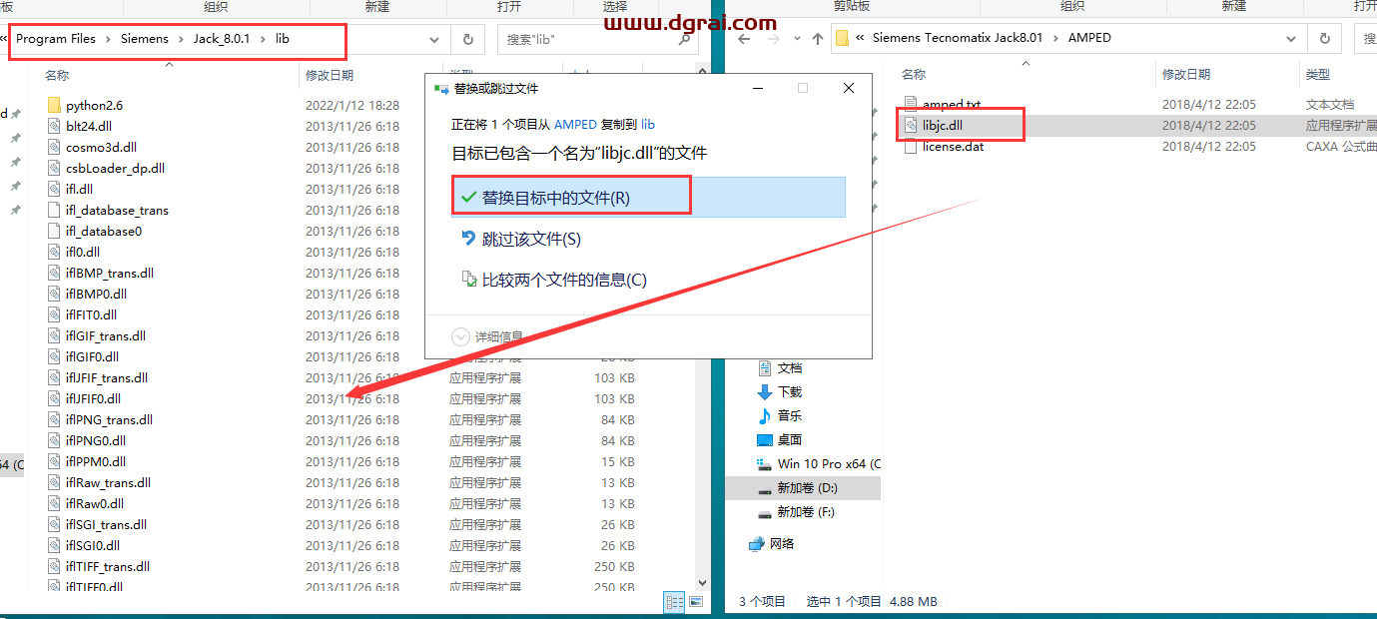Screen dimensions: 1377x619
Task: Select the python2.6 folder icon
Action: (55, 105)
